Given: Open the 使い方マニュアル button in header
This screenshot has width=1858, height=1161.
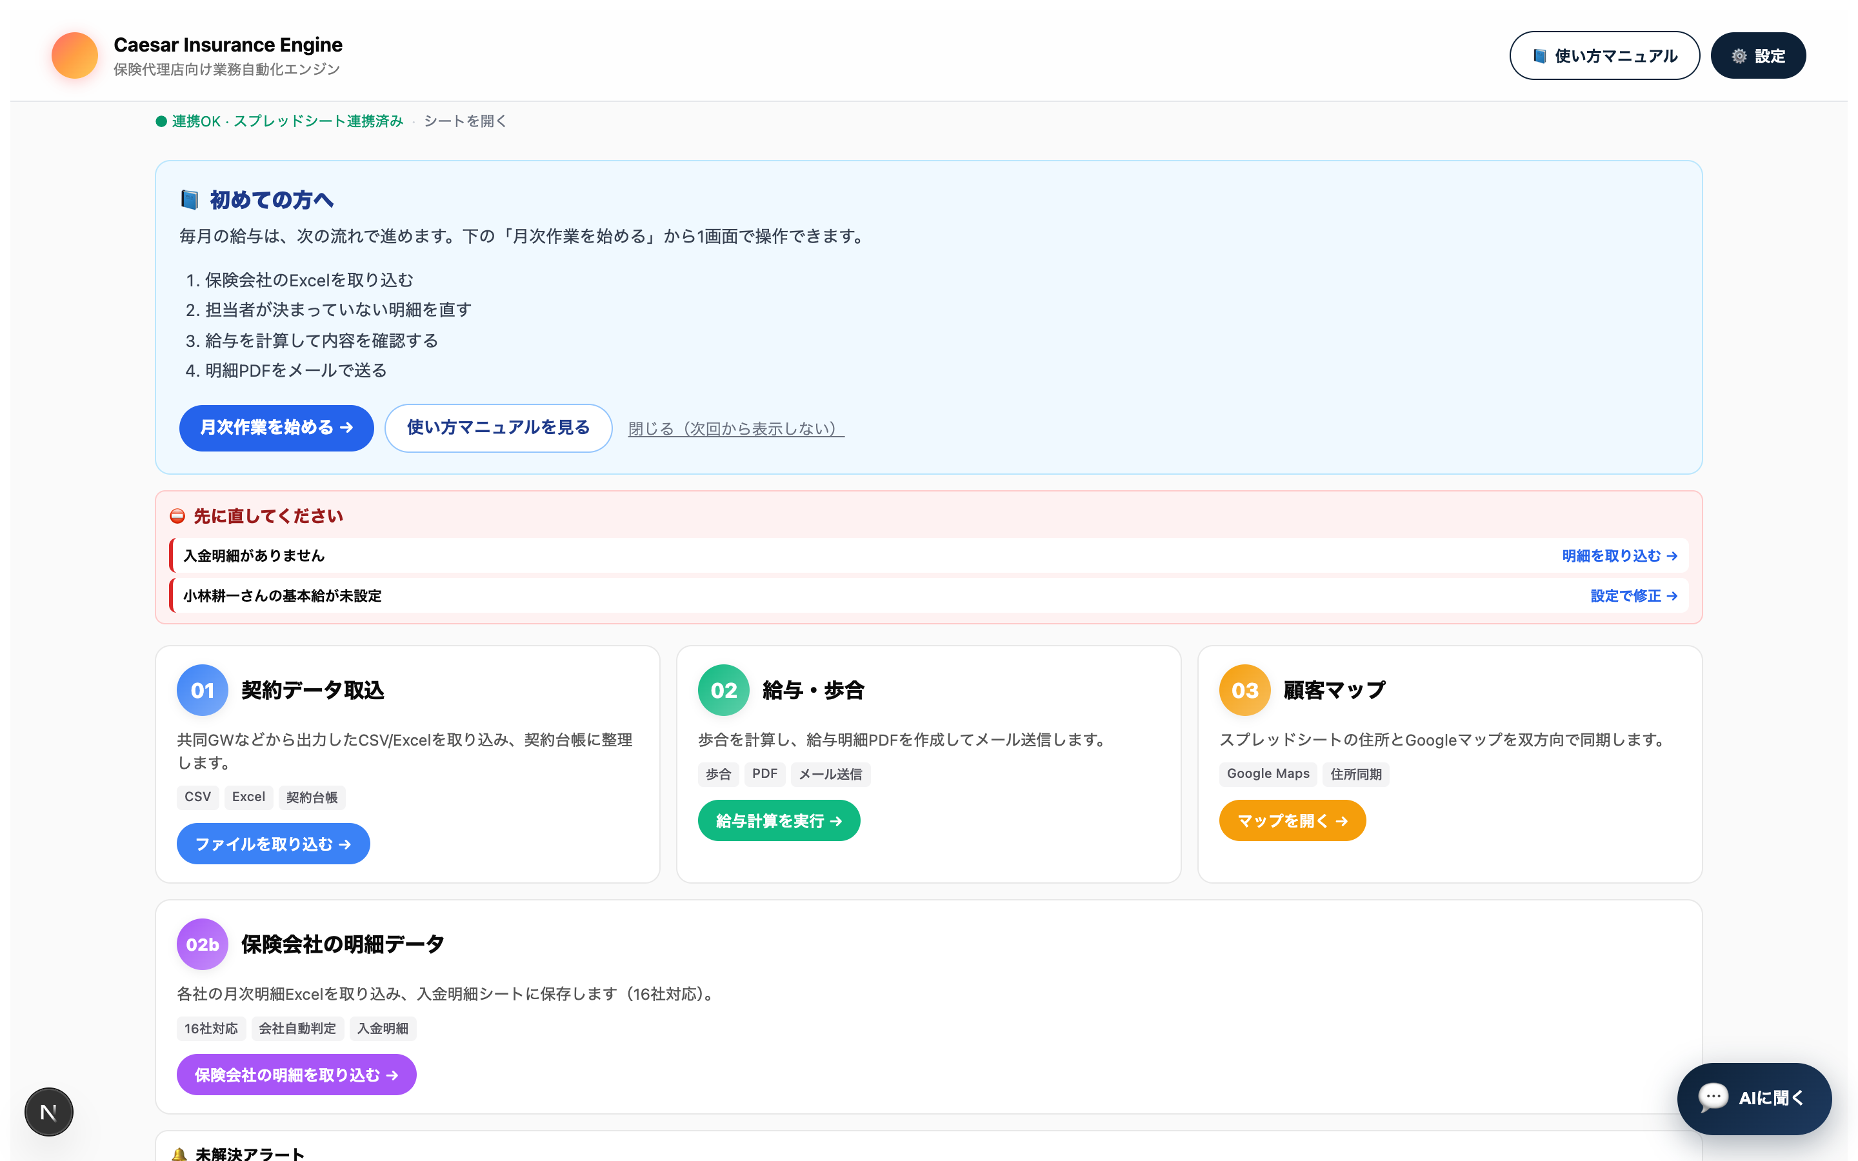Looking at the screenshot, I should click(x=1604, y=55).
